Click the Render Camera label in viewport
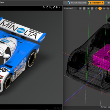Screen dimensions: 110x110 point(105,107)
